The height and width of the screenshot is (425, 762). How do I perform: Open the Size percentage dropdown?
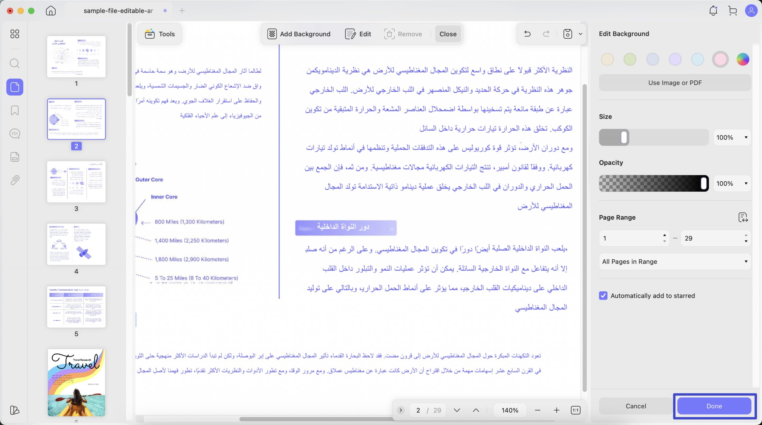[732, 137]
